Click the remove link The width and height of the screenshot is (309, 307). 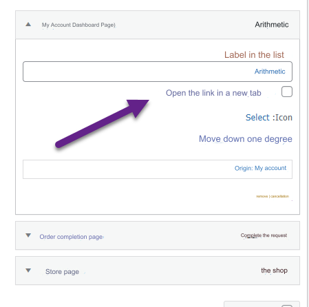coord(262,196)
